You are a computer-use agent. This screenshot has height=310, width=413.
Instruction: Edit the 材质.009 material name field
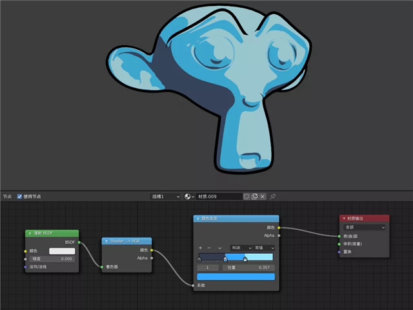pos(219,196)
